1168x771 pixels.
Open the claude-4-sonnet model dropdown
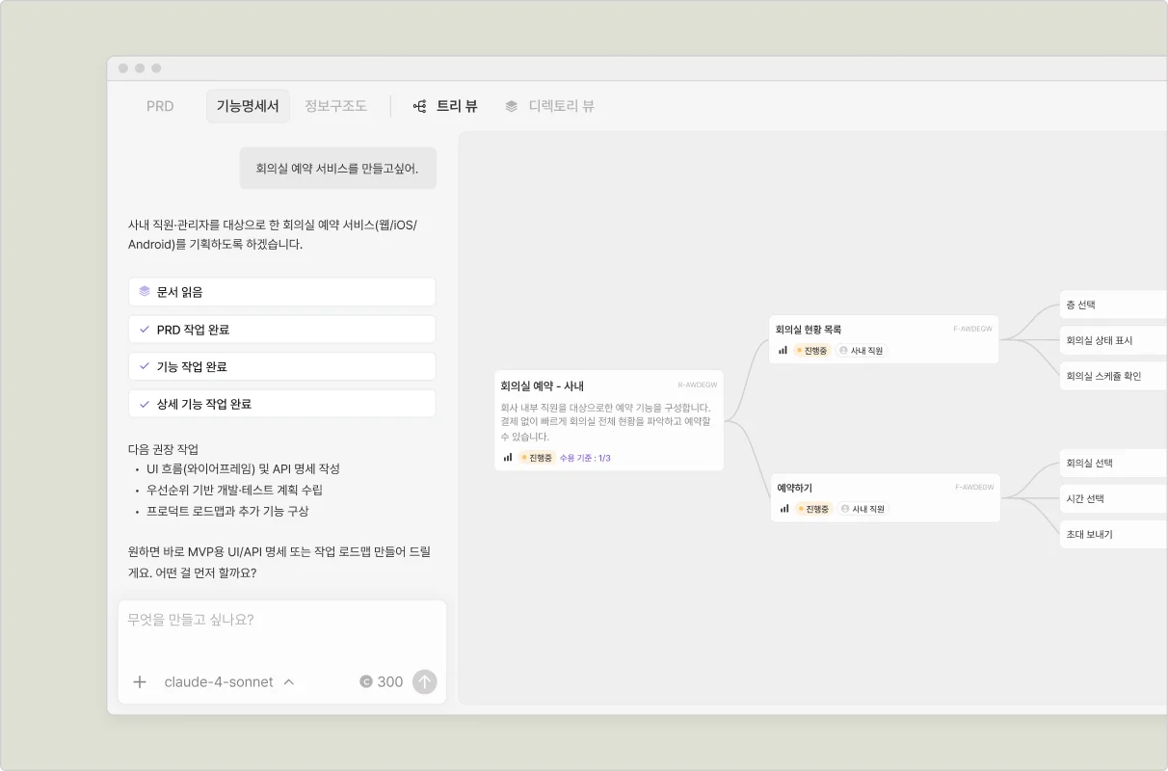229,682
